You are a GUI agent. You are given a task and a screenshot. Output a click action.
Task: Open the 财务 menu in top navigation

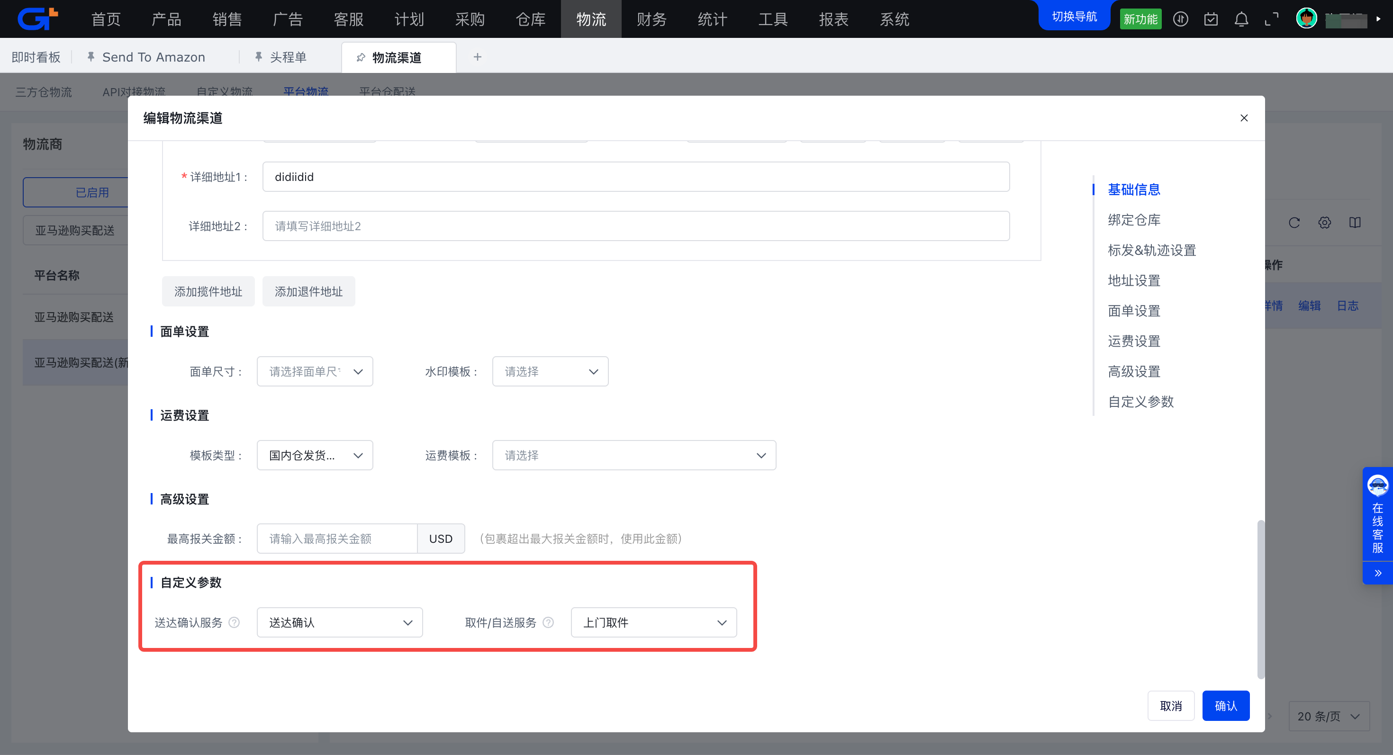(x=651, y=19)
